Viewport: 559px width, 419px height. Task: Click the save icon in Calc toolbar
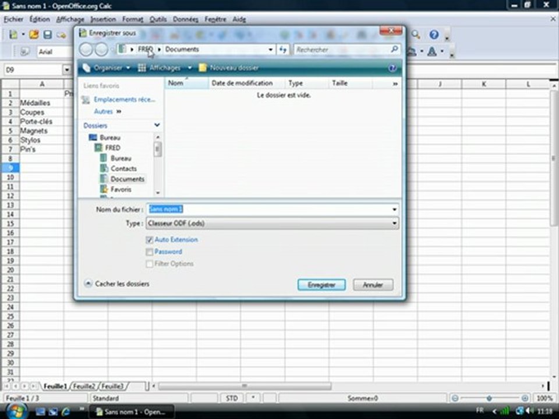pos(47,34)
